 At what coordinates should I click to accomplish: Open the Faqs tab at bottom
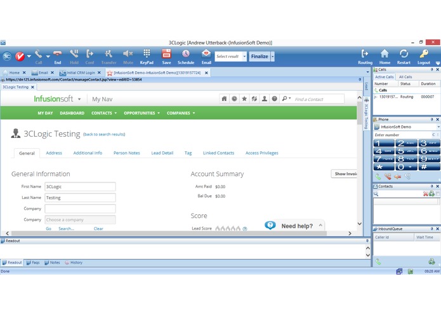(x=33, y=263)
